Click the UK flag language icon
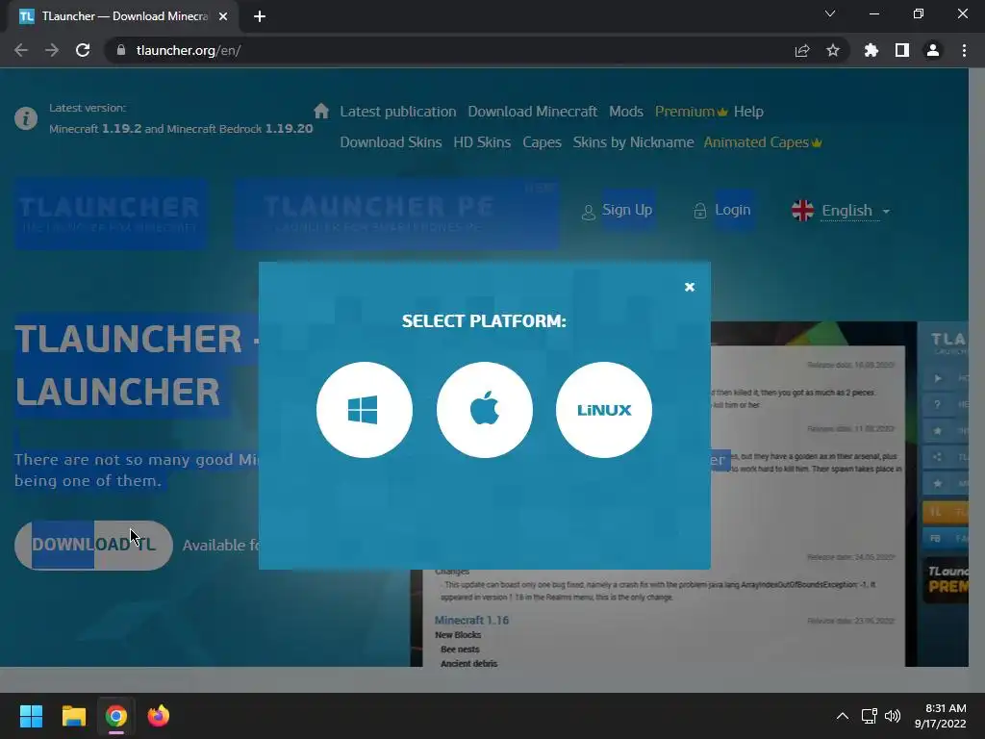985x739 pixels. click(802, 211)
